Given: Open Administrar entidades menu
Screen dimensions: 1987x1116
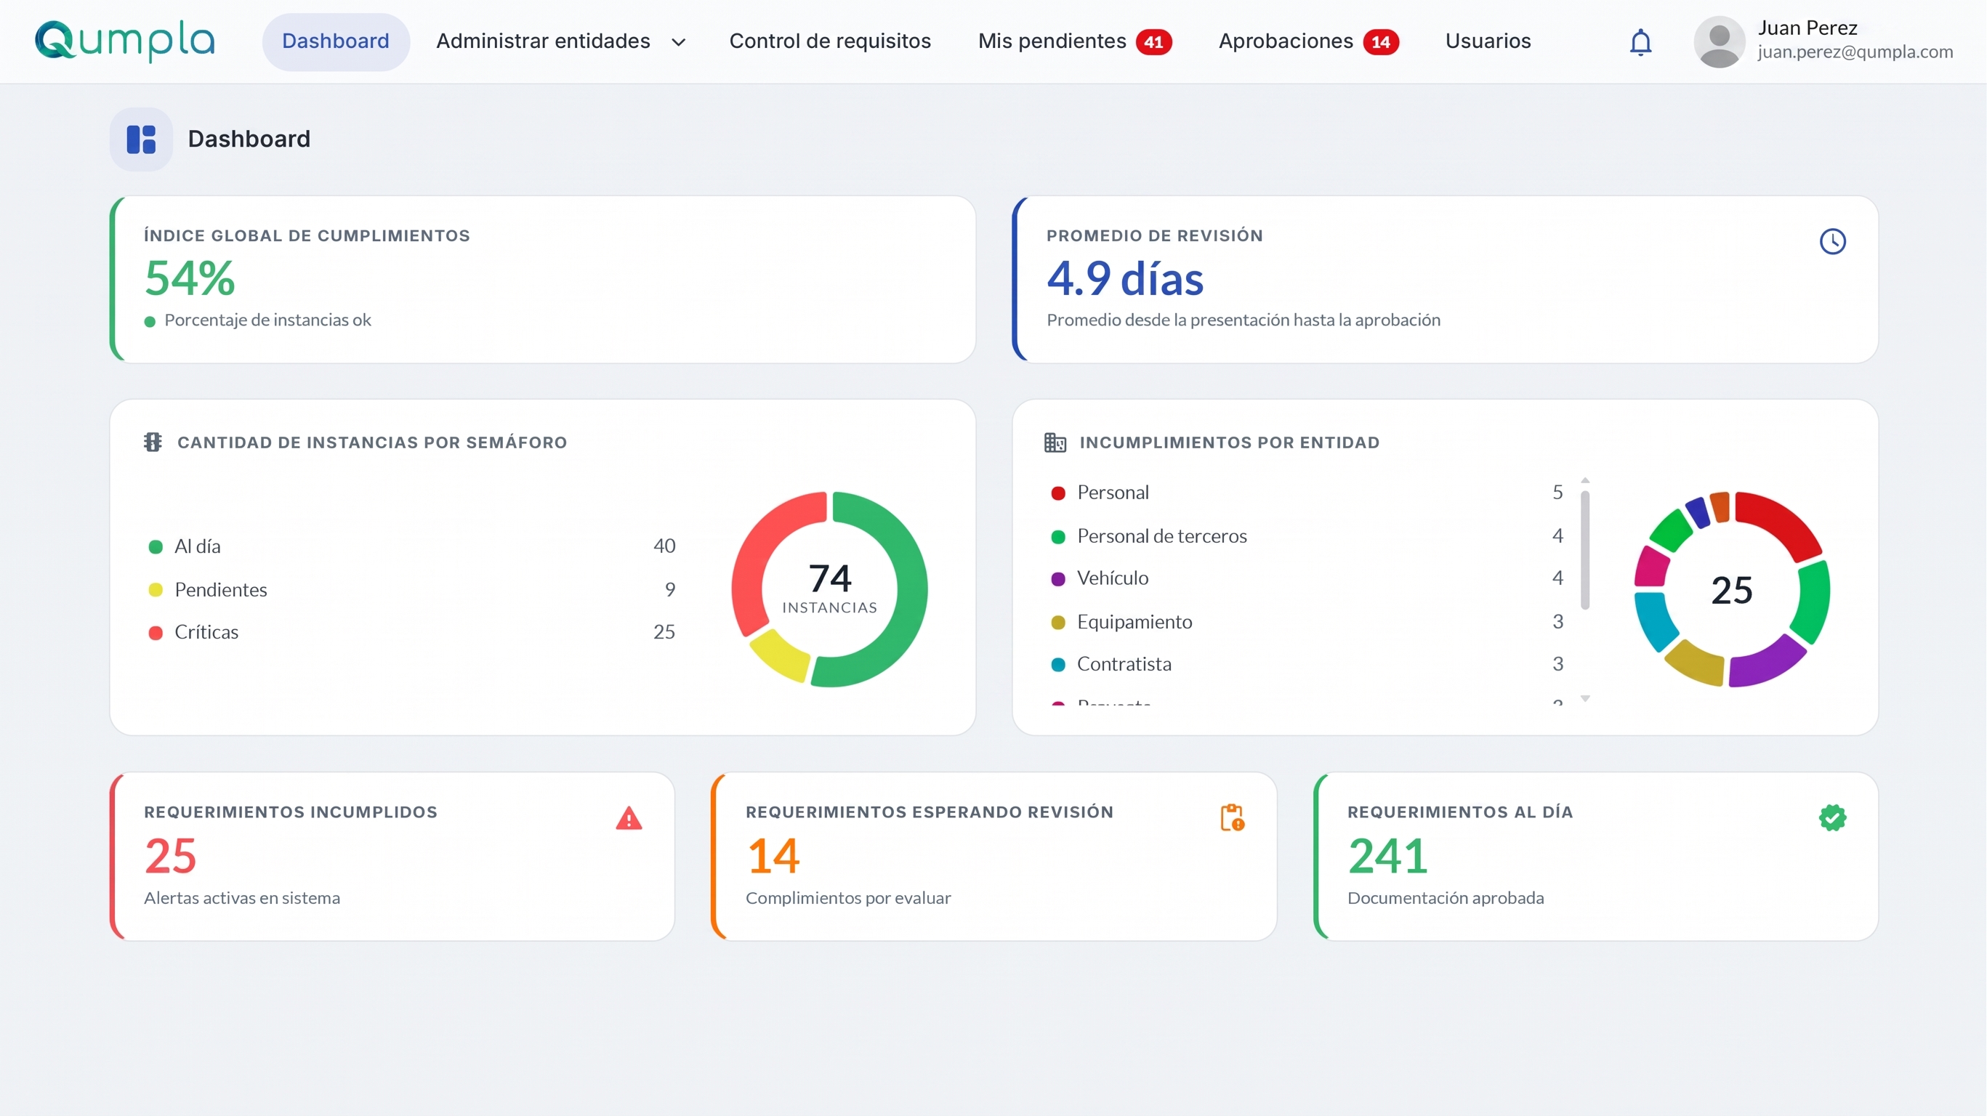Looking at the screenshot, I should (x=543, y=41).
